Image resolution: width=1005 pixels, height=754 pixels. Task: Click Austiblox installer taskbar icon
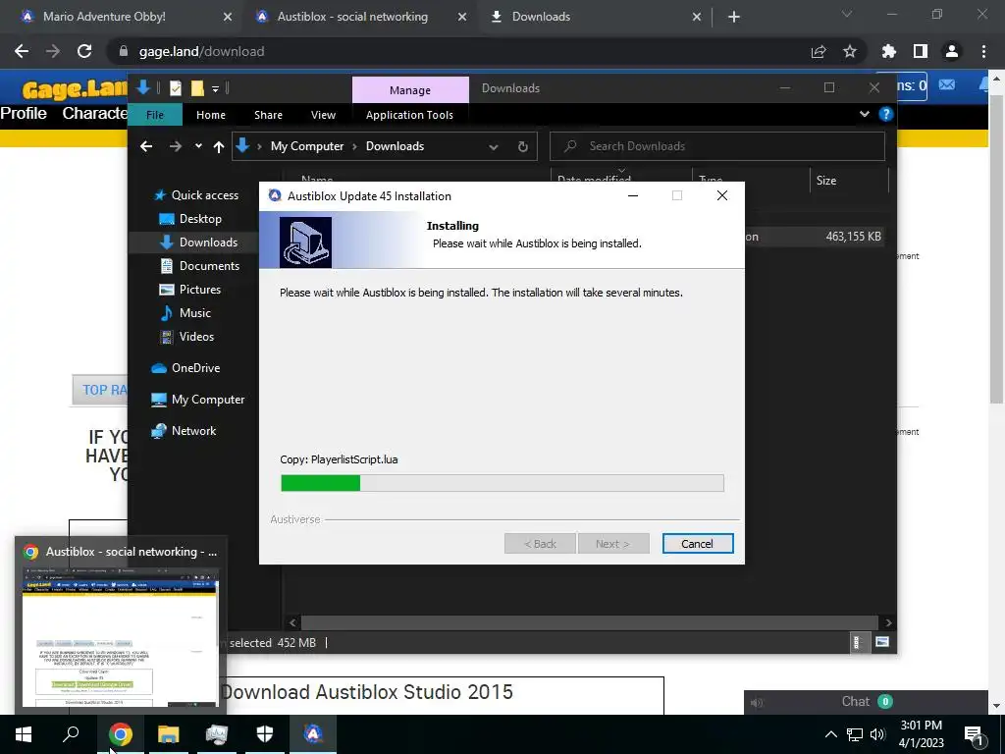click(313, 734)
